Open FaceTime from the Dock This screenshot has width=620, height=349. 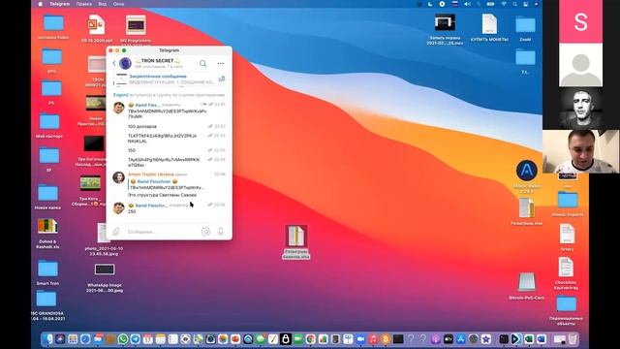coord(298,339)
